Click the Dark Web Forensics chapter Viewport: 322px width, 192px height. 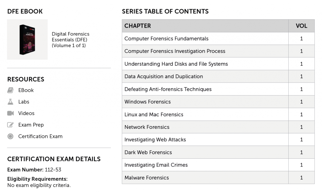[x=148, y=152]
